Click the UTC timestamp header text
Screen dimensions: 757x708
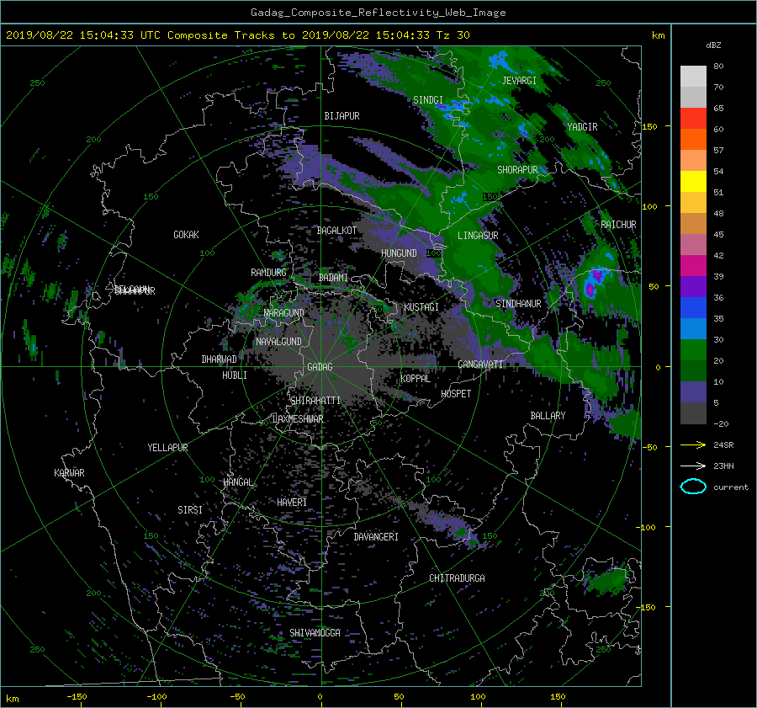(x=237, y=35)
